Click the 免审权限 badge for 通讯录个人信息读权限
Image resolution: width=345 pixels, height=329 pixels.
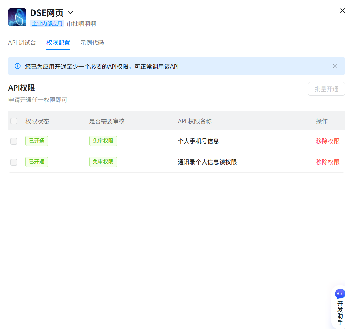pos(103,162)
